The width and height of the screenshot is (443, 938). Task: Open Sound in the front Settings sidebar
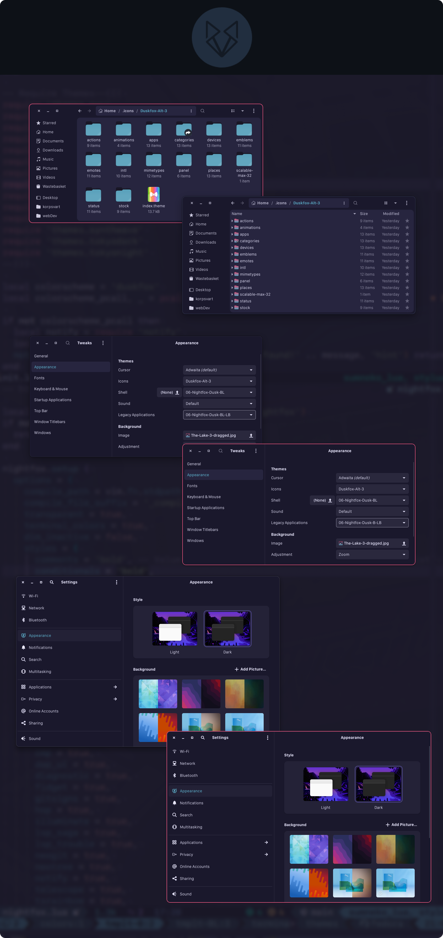[220, 894]
